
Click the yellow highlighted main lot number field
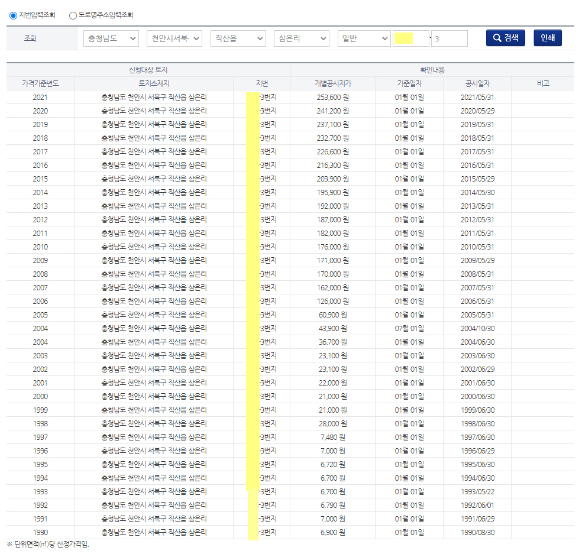(411, 38)
